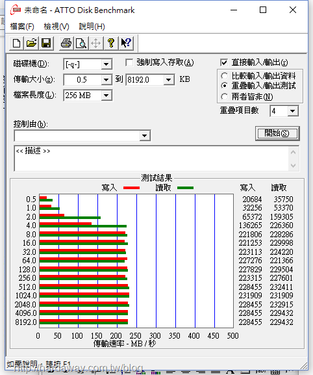
Task: Open About via the question mark icon
Action: [111, 44]
